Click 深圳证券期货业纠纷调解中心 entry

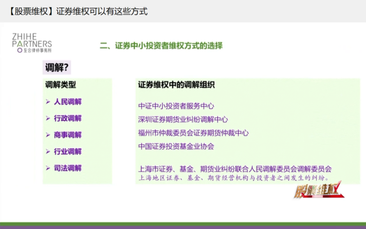183,119
